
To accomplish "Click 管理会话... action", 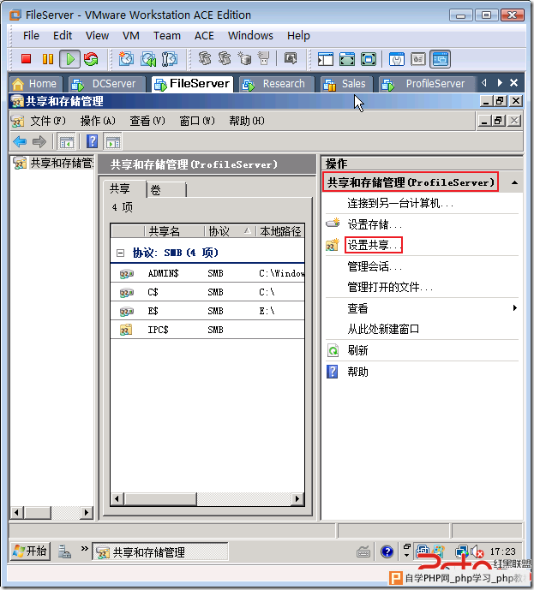I will click(375, 266).
